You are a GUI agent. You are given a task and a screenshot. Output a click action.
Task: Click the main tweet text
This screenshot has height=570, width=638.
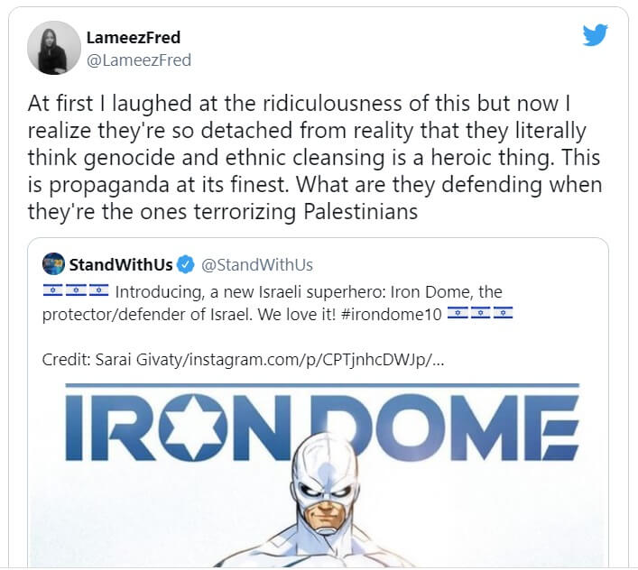(x=315, y=158)
